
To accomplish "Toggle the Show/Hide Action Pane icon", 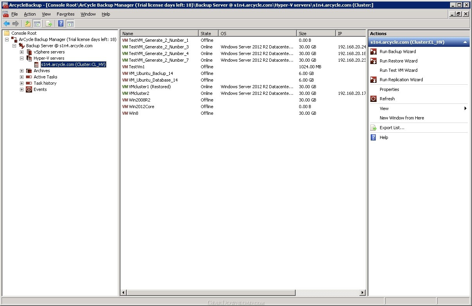I will 70,24.
